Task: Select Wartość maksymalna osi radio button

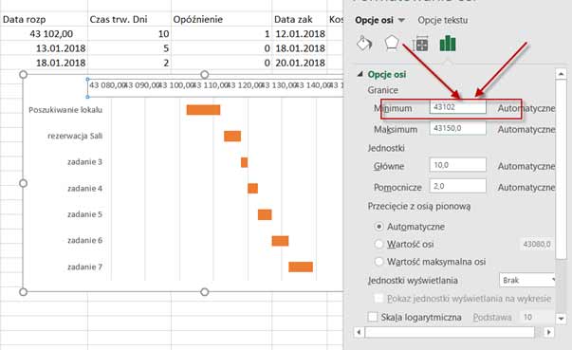Action: (x=379, y=261)
